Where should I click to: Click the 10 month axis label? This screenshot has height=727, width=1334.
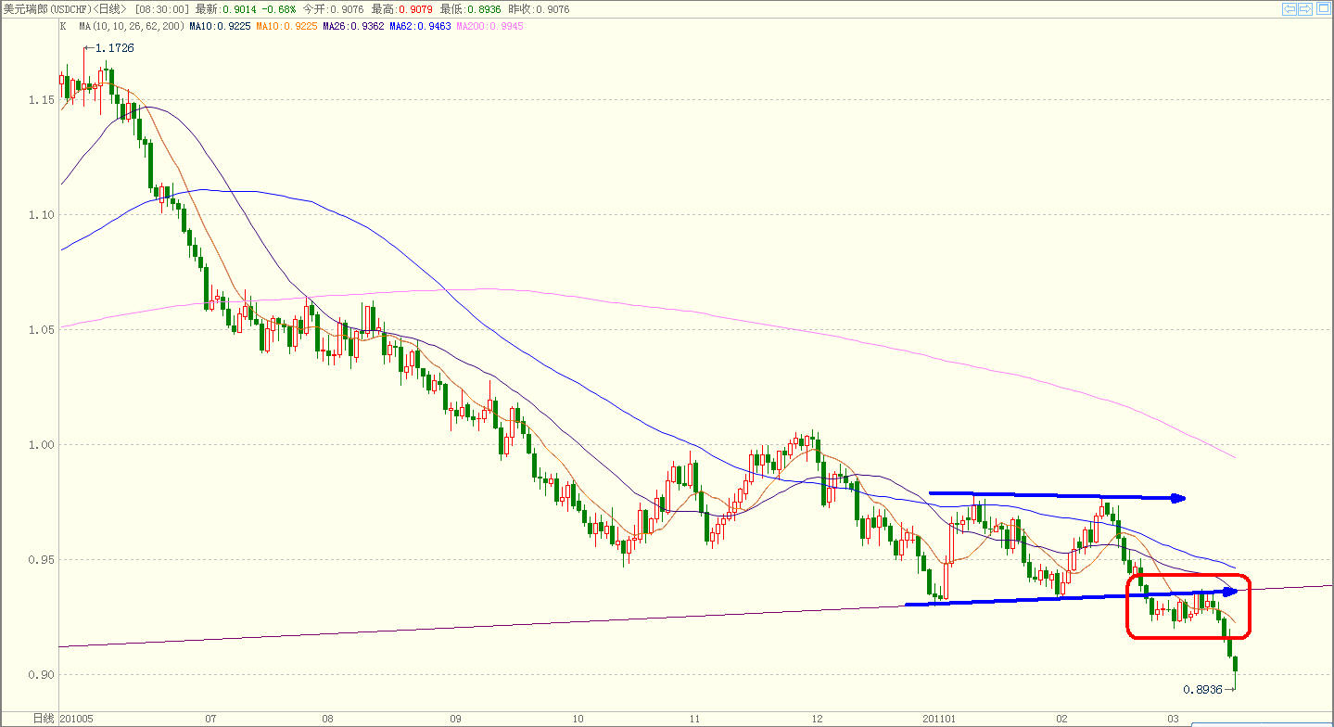[577, 719]
